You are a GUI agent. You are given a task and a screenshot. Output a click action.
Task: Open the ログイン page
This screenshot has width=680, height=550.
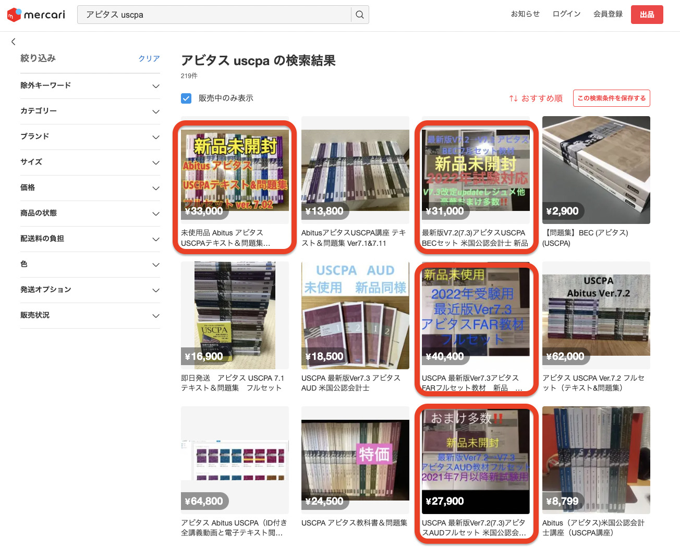[x=566, y=14]
